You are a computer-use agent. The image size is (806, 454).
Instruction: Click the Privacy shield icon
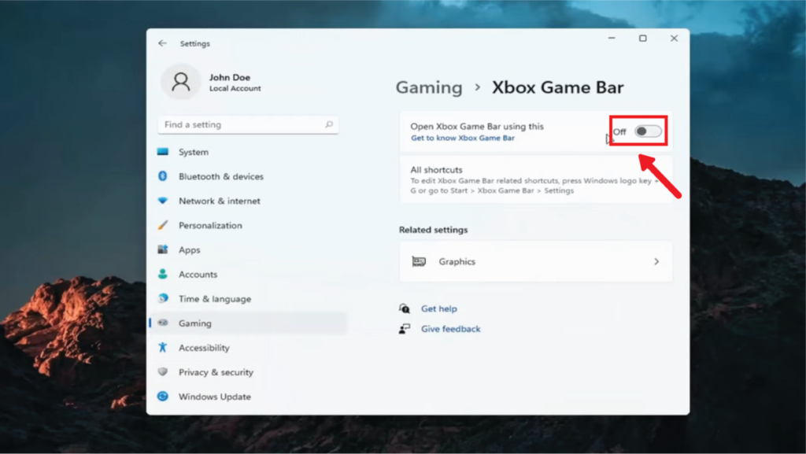[x=163, y=372]
